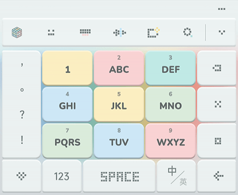
Task: Tap the pixel backspace delete key
Action: (x=217, y=68)
